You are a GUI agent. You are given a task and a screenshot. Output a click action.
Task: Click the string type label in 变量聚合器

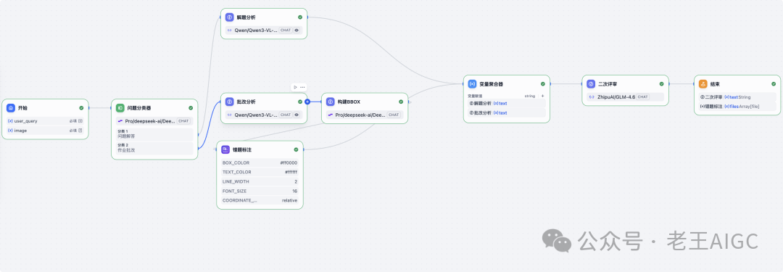coord(529,96)
